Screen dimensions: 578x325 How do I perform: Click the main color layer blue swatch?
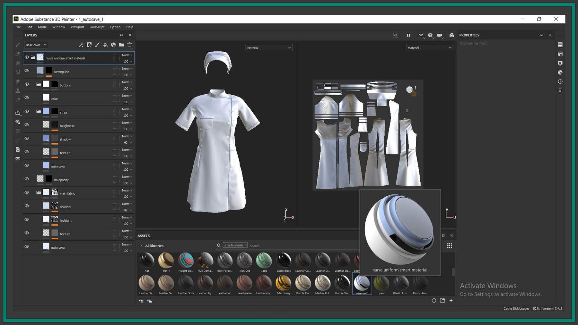[x=46, y=165]
